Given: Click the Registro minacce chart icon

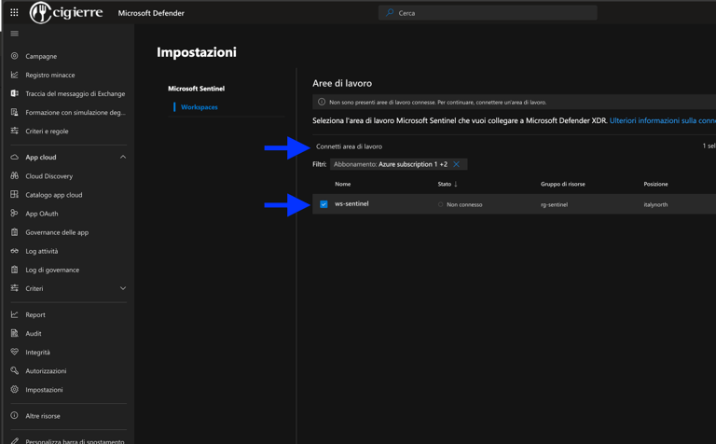Looking at the screenshot, I should point(15,75).
